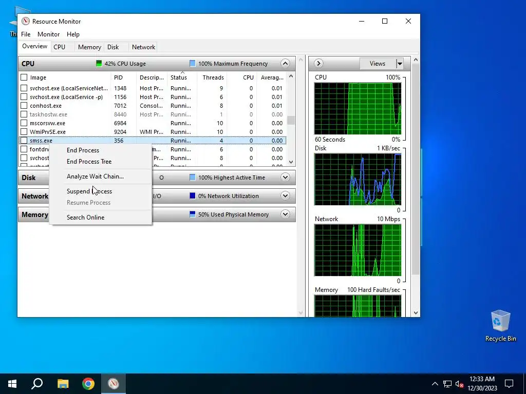Sort by Status column header

click(x=182, y=77)
